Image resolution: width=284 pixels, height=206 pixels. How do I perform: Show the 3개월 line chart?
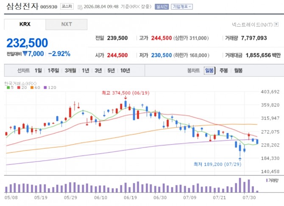point(70,70)
